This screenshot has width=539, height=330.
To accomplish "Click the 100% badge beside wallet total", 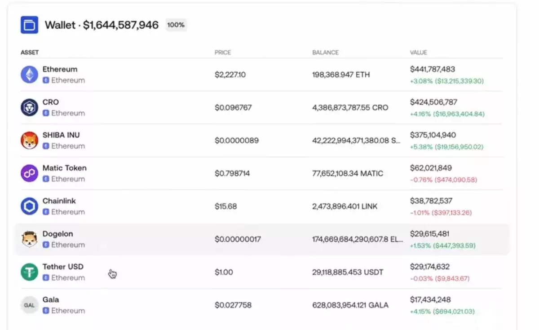I will tap(176, 25).
